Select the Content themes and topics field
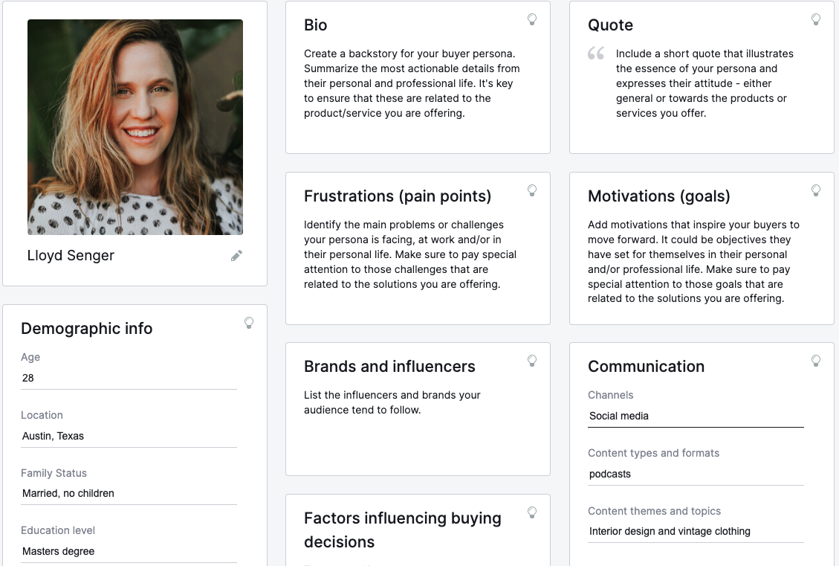Image resolution: width=839 pixels, height=566 pixels. (696, 531)
